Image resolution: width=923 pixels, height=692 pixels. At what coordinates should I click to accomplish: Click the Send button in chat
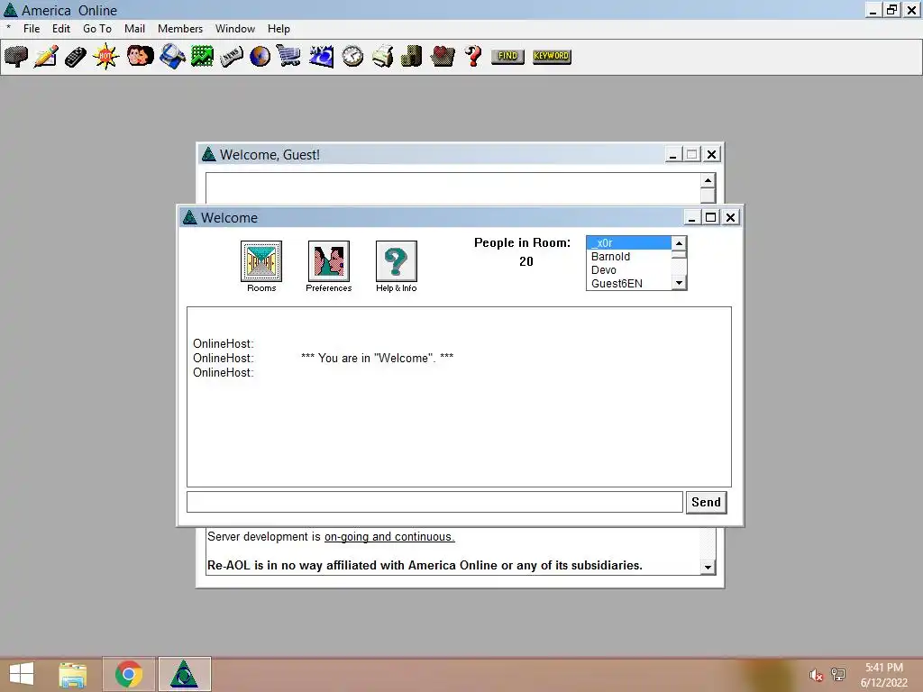706,503
